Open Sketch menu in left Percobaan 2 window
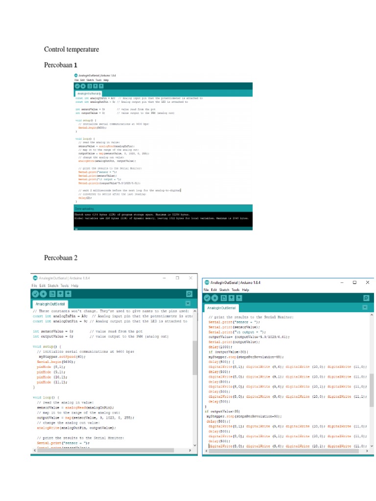Viewport: 376px width, 501px height. point(53,286)
